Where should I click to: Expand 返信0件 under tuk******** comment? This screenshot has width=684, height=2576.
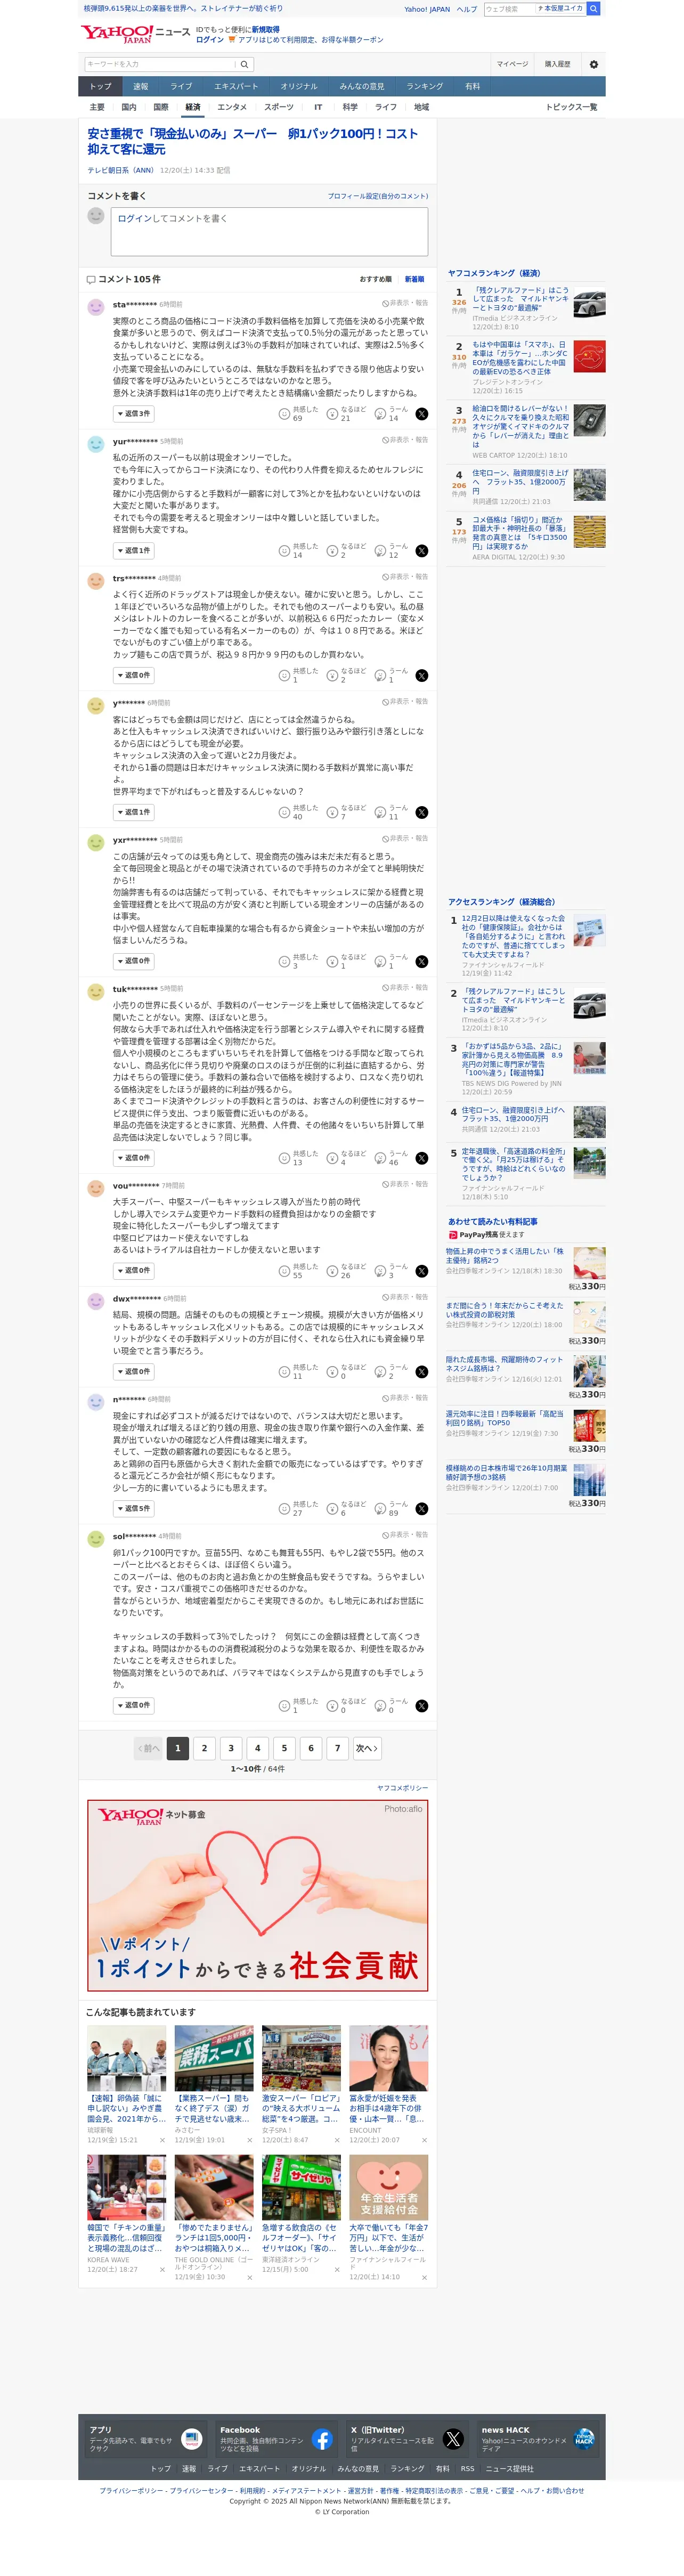pos(134,1158)
